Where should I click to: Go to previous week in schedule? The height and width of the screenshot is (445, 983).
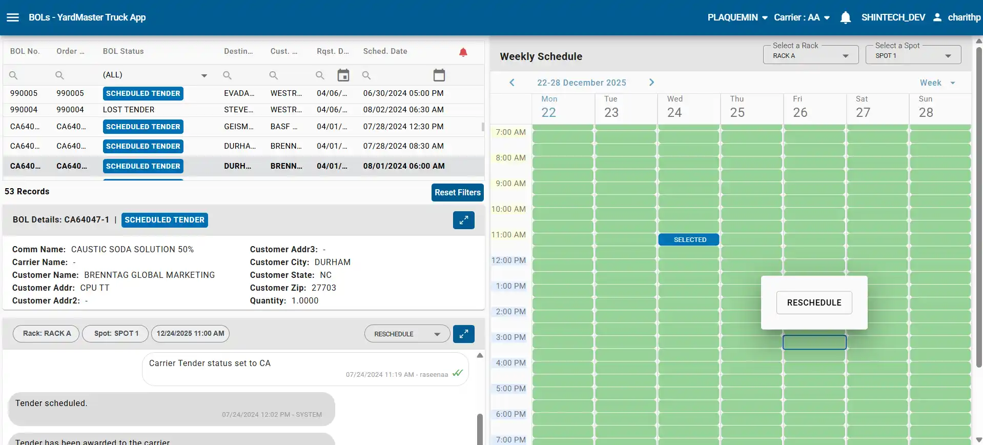511,83
